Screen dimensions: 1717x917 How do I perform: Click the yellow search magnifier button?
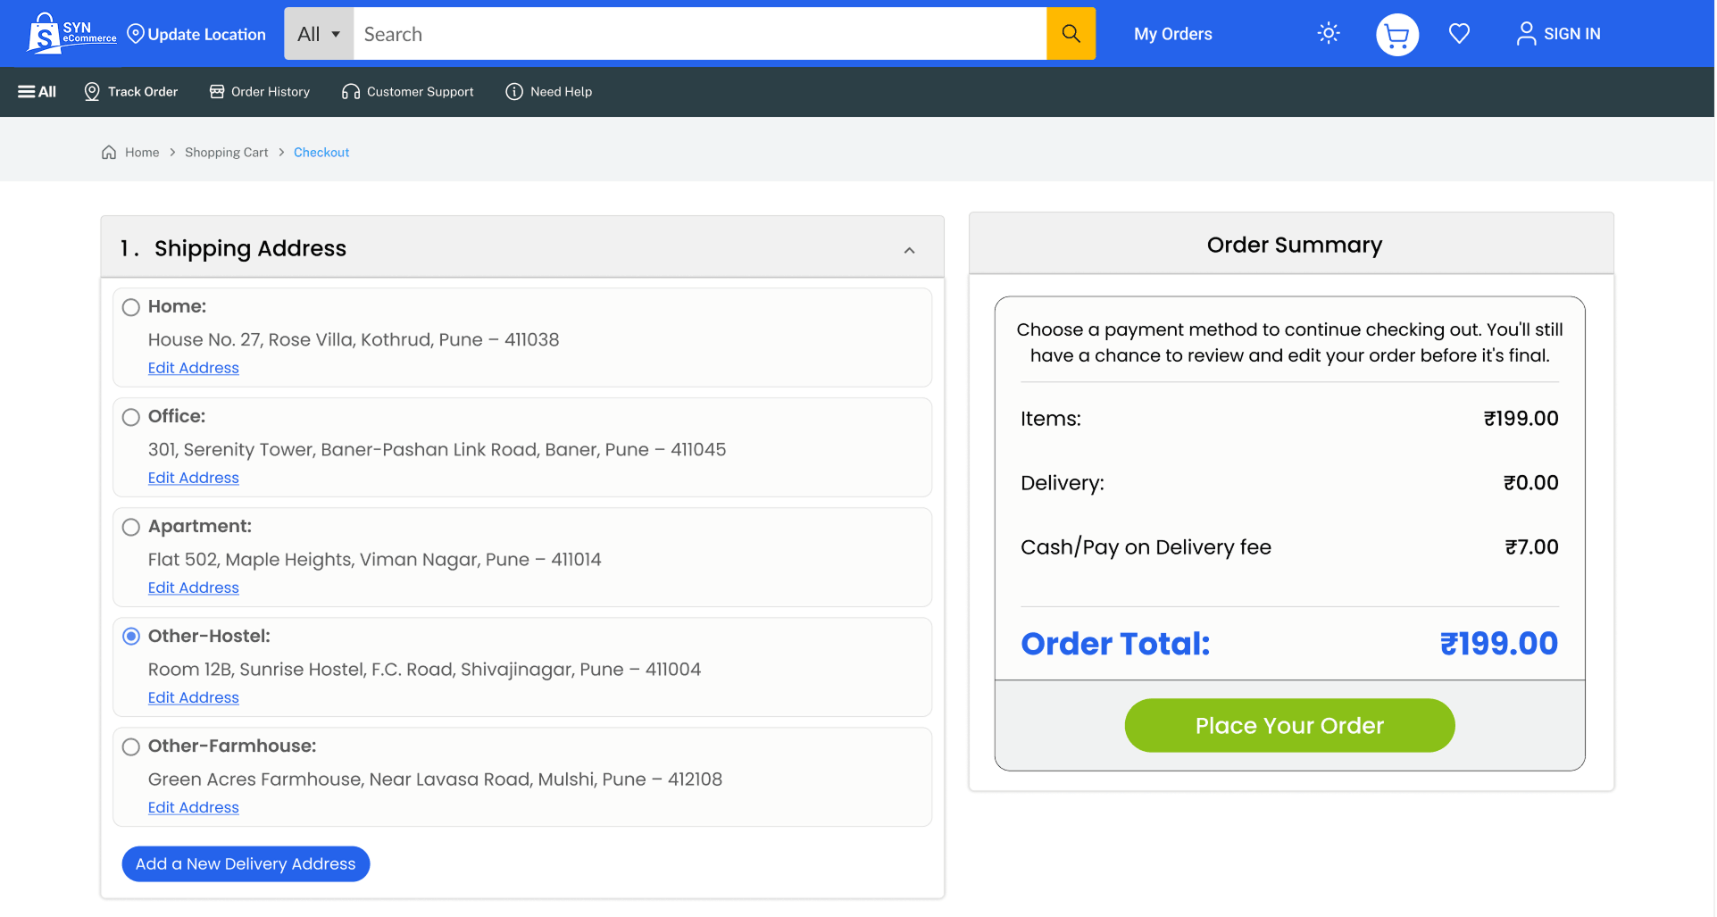pos(1071,34)
